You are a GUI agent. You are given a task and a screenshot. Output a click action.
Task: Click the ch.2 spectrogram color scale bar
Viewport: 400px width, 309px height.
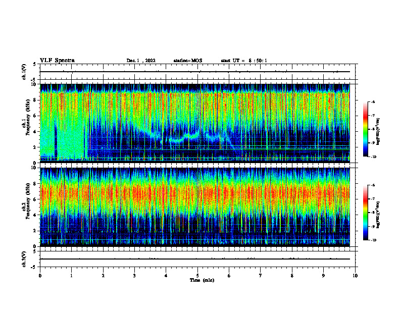(365, 213)
